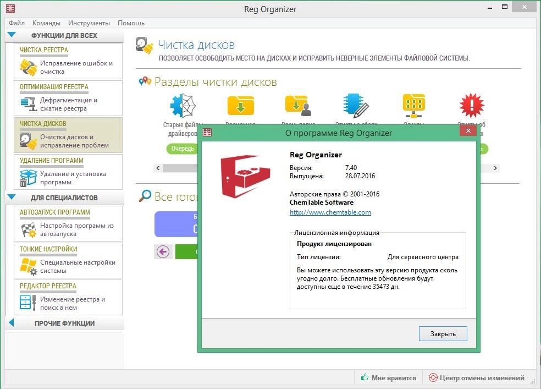The height and width of the screenshot is (389, 541).
Task: Click the uninstall programs box icon
Action: point(28,178)
